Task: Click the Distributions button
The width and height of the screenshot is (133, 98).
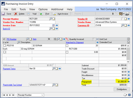Action: 122,89
